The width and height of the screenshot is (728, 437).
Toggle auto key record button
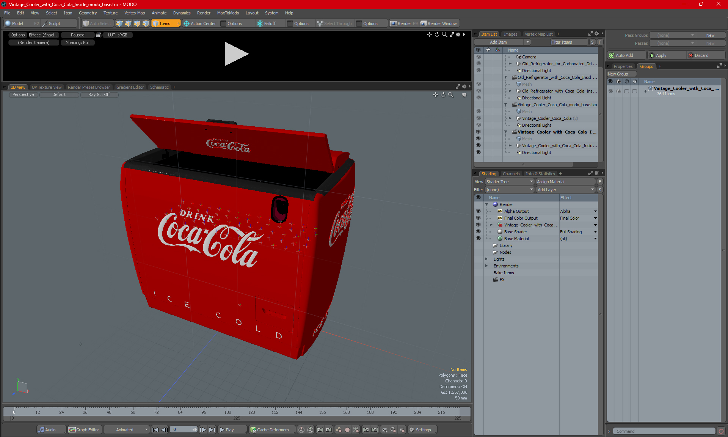pyautogui.click(x=347, y=430)
